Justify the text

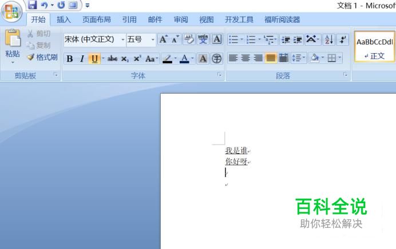click(271, 58)
